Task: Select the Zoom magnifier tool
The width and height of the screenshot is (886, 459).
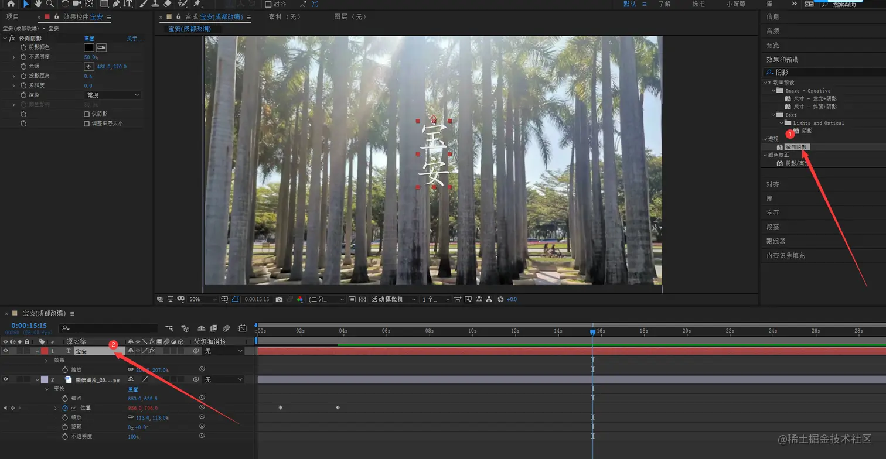Action: click(x=50, y=4)
